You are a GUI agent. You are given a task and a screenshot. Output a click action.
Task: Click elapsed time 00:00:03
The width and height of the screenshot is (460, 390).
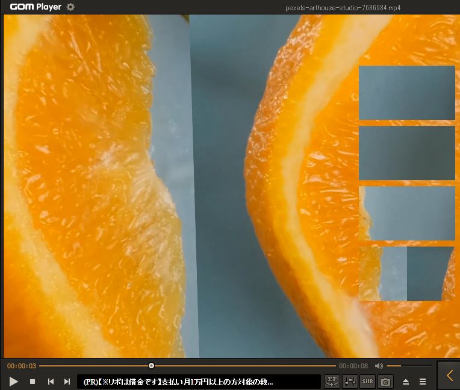click(22, 366)
